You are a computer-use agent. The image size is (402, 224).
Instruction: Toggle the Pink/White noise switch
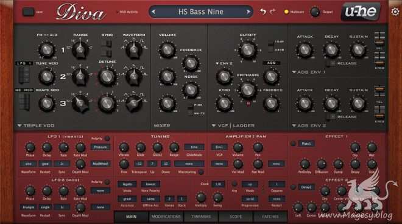(x=190, y=109)
